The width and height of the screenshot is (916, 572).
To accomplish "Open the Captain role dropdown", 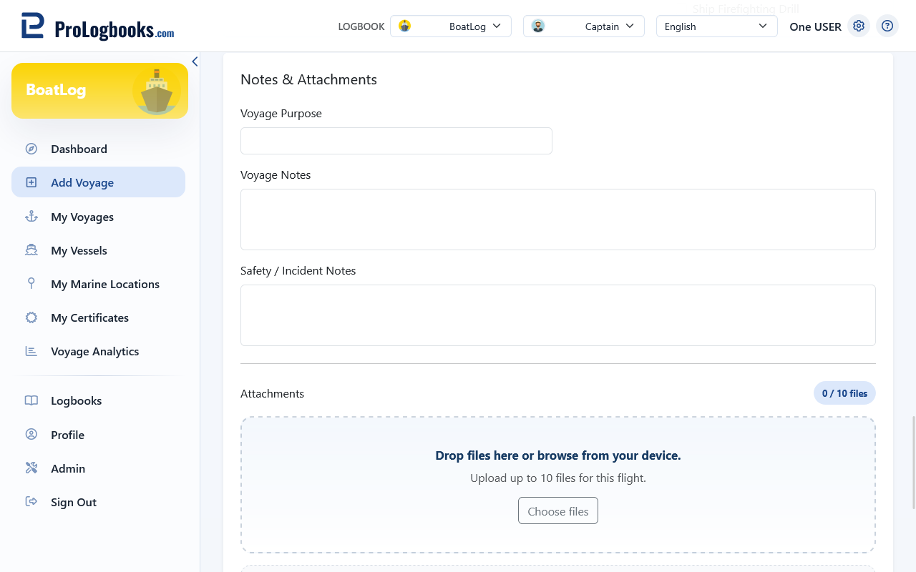I will point(584,26).
